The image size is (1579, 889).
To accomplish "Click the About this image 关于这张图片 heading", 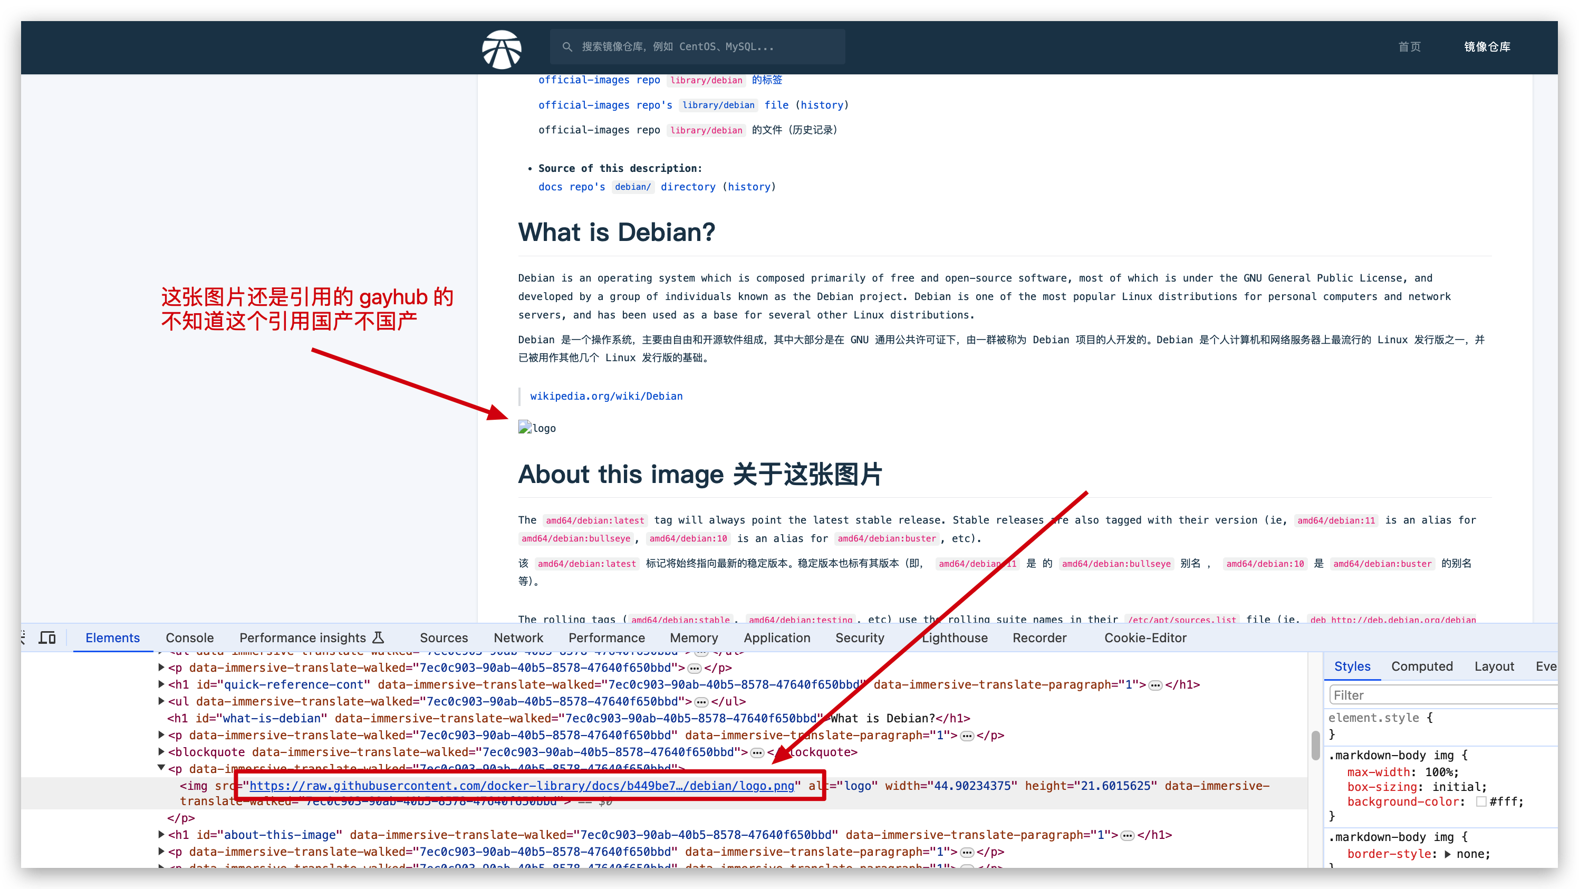I will 699,474.
